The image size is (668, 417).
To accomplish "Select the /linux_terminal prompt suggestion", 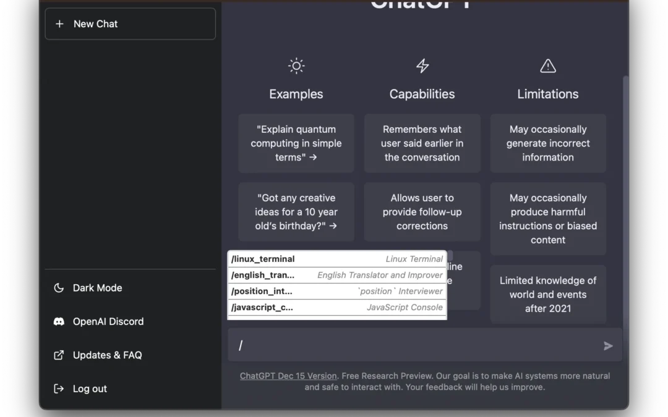I will pyautogui.click(x=337, y=259).
